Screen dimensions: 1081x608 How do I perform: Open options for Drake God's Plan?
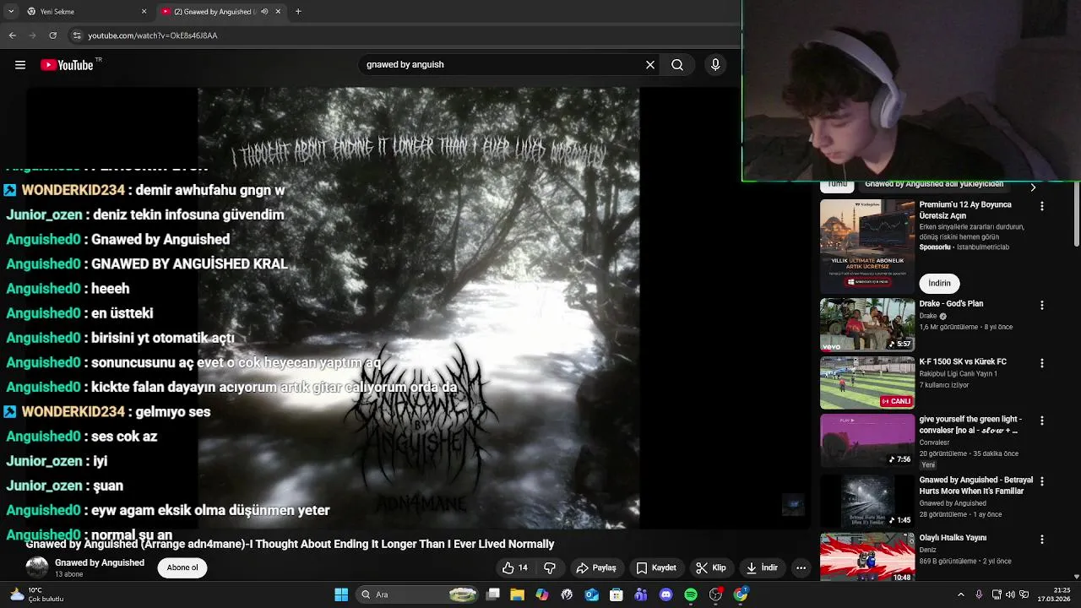click(x=1041, y=305)
